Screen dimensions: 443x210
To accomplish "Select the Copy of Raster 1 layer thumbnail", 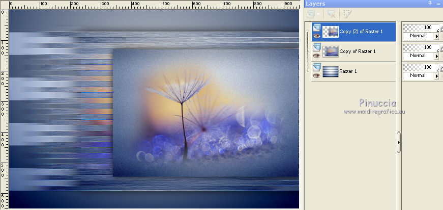I will point(331,52).
